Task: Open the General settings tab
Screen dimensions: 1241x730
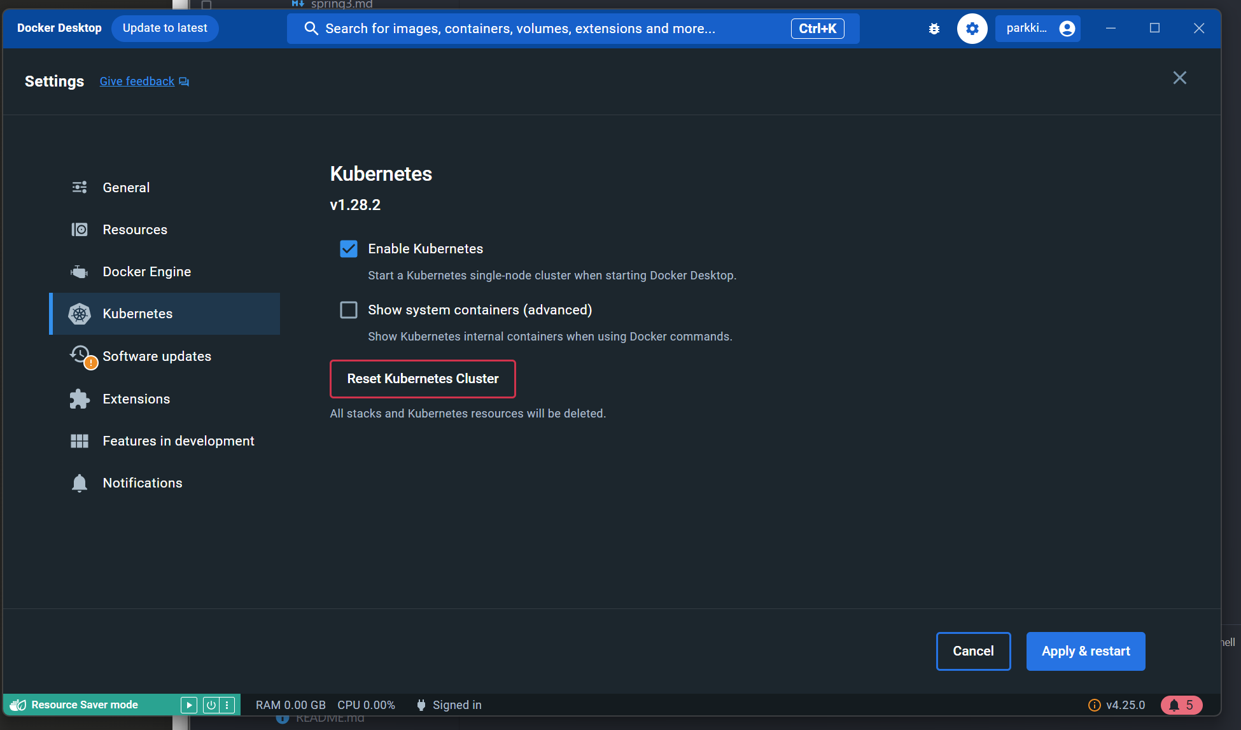Action: point(165,187)
